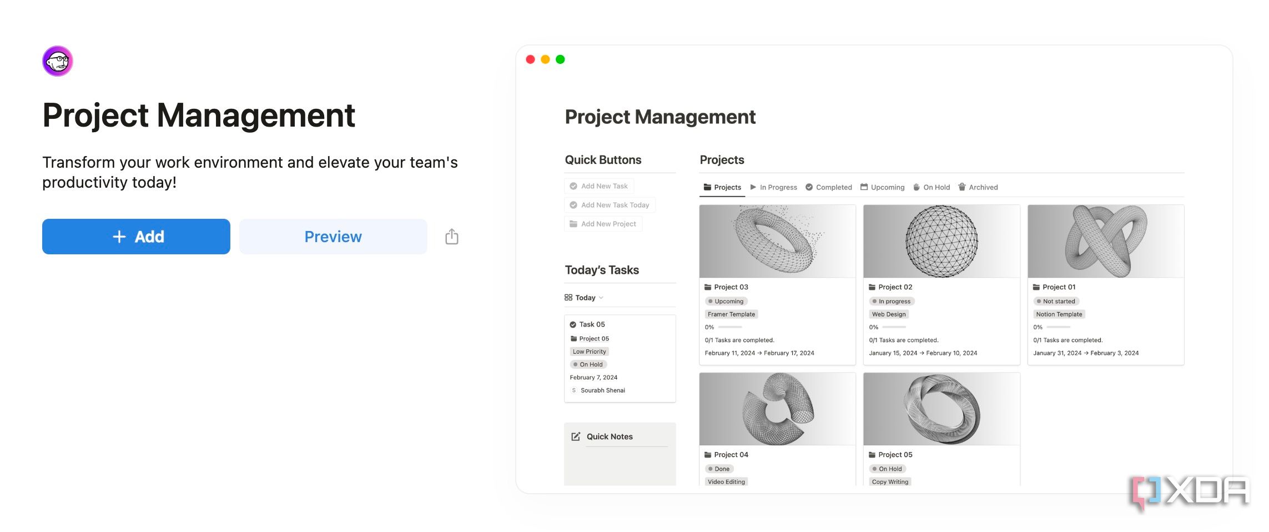Open the Project 02 sphere thumbnail
1269x532 pixels.
[x=941, y=241]
